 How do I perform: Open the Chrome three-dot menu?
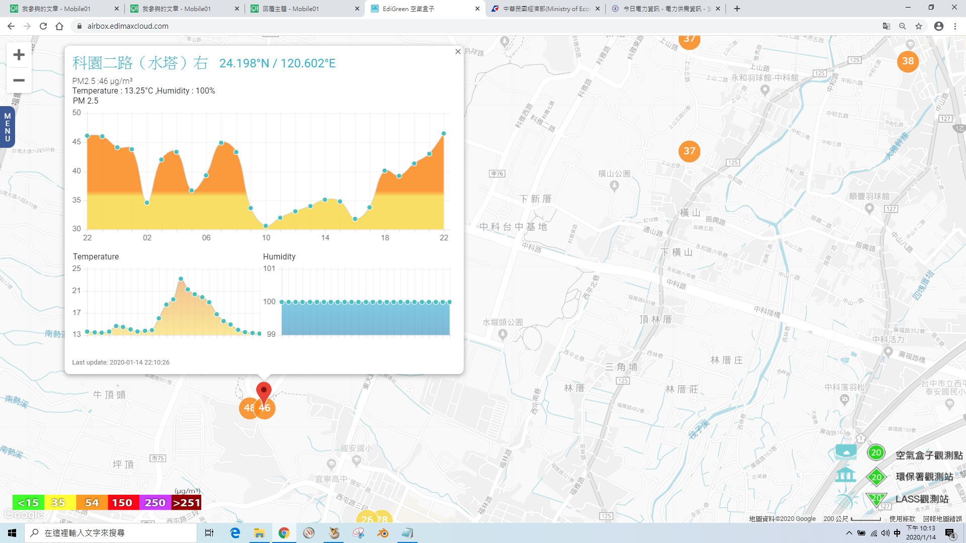(x=955, y=26)
